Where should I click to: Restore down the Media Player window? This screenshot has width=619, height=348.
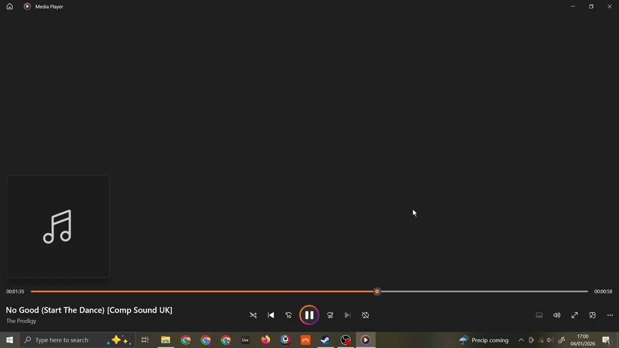(591, 7)
